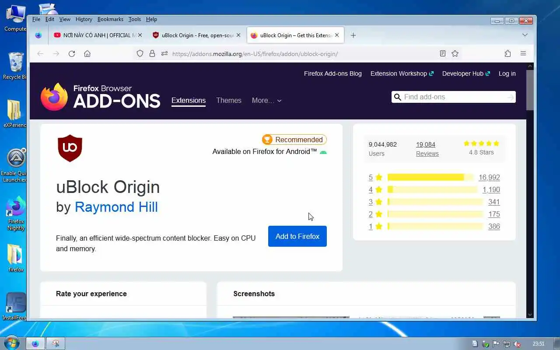Screen dimensions: 560x350
Task: Click the Add to Firefox button
Action: click(297, 236)
